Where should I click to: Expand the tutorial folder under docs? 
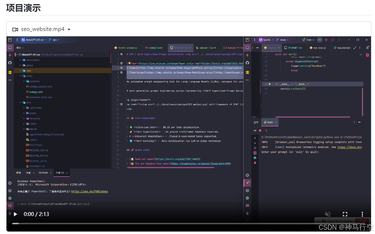pos(24,129)
